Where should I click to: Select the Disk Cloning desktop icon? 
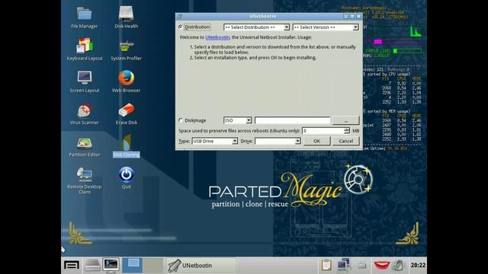[x=126, y=146]
